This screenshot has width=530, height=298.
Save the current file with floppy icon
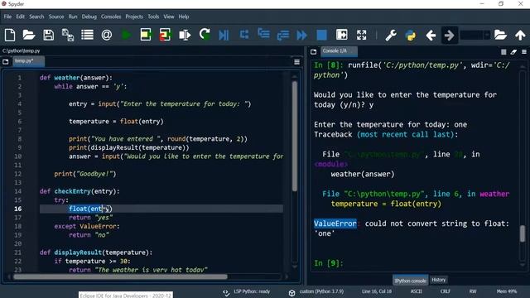[x=48, y=35]
